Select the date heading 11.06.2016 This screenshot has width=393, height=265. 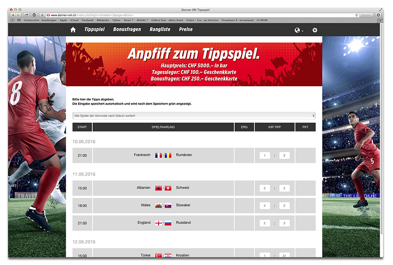(x=84, y=174)
